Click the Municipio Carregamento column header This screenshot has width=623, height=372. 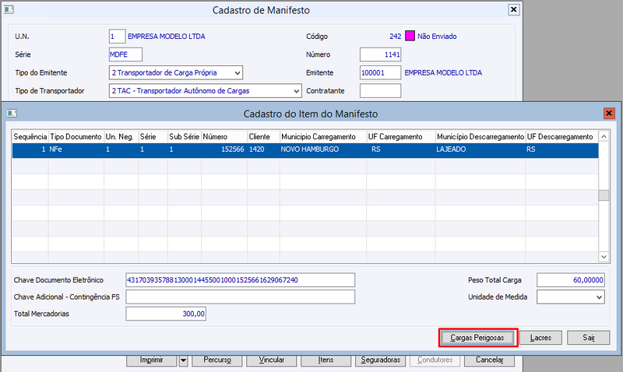point(323,136)
